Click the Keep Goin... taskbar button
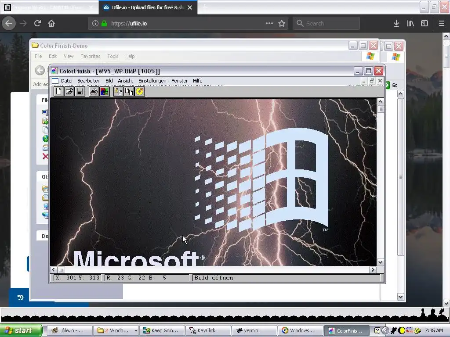Screen dimensions: 450x337 click(162, 330)
